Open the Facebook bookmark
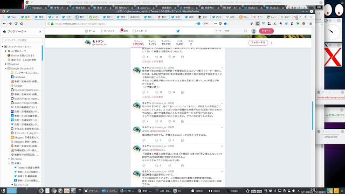Screen dimensions: 345x194 18,77
